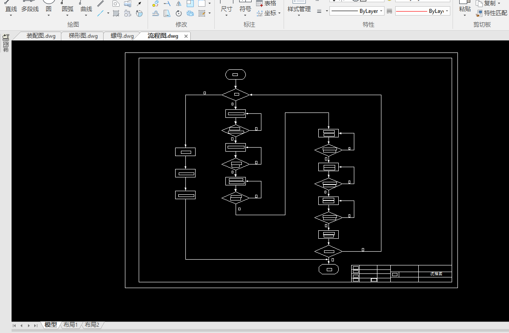Image resolution: width=509 pixels, height=333 pixels.
Task: Open the 圆弧 dropdown arrow
Action: [x=67, y=15]
